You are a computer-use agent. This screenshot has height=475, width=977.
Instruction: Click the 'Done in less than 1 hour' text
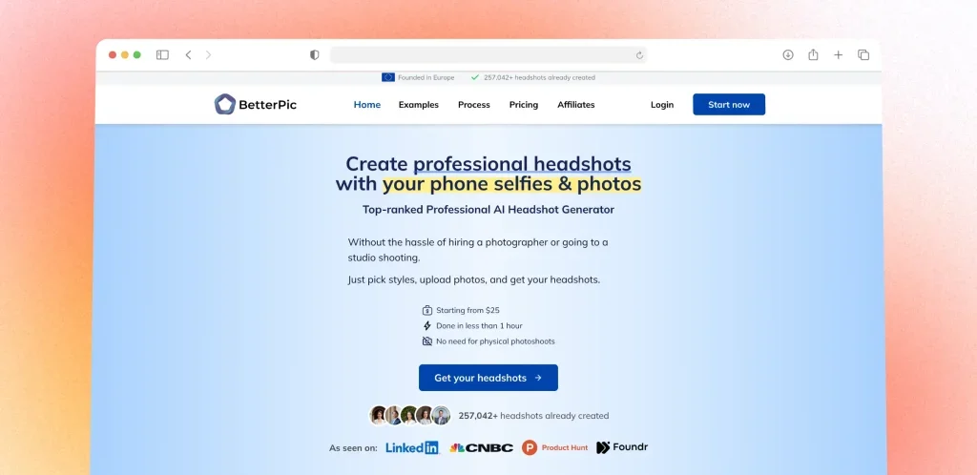tap(479, 325)
